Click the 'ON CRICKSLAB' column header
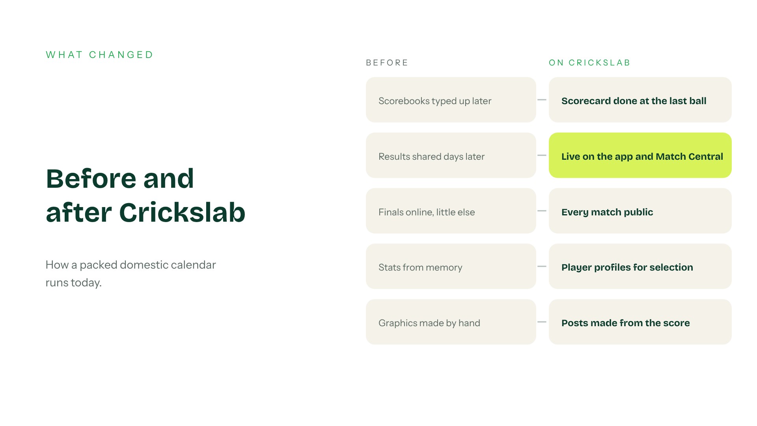 (x=589, y=63)
